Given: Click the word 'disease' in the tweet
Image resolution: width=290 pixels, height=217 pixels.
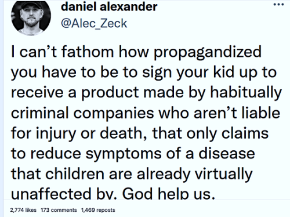Looking at the screenshot, I should [x=227, y=153].
